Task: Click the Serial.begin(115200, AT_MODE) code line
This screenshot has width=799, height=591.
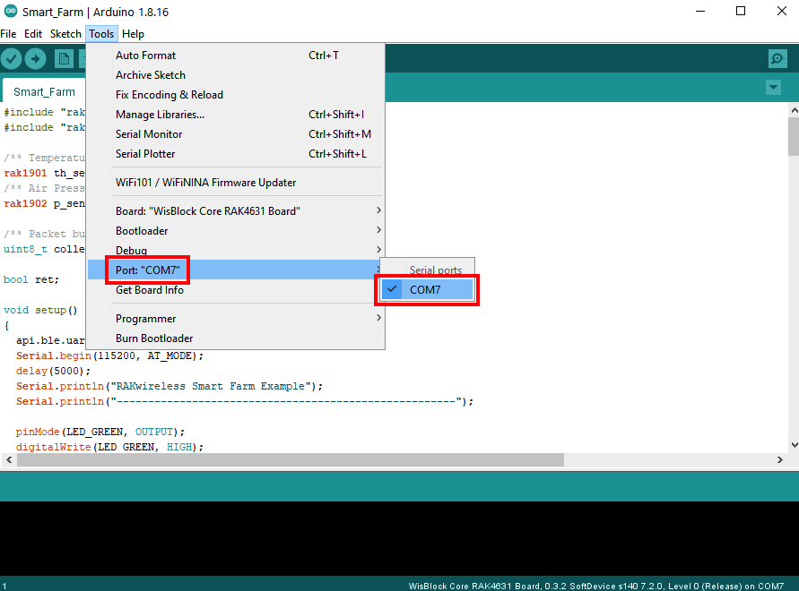Action: (x=109, y=355)
